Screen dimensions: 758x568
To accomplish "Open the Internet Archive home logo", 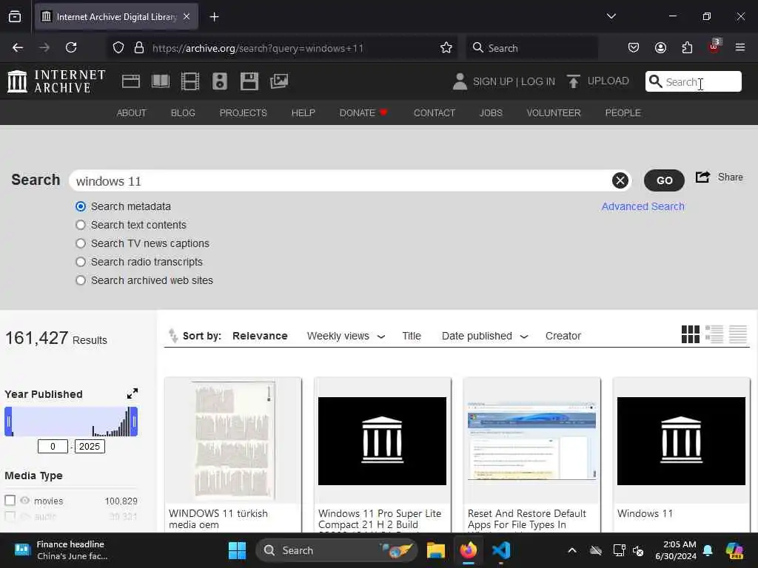I will (x=56, y=81).
